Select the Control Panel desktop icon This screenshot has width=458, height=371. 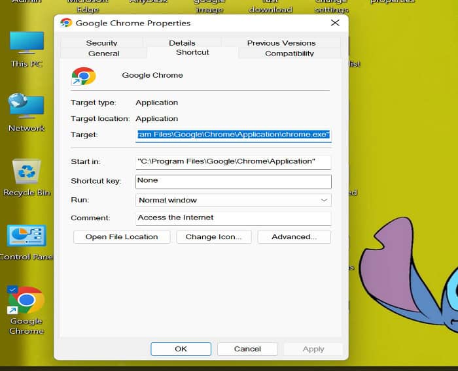[26, 243]
